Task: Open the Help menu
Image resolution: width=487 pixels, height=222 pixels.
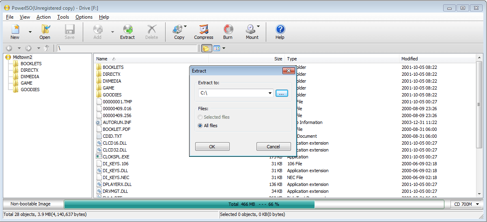Action: point(104,17)
